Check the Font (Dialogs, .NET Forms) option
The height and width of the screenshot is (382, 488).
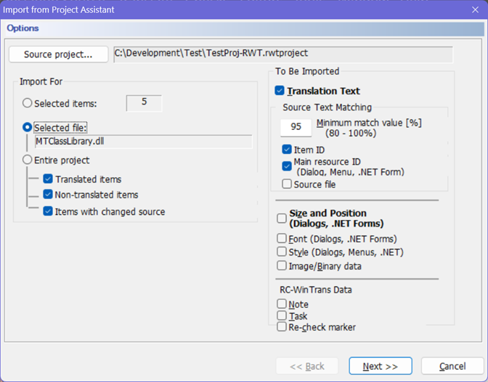point(282,238)
